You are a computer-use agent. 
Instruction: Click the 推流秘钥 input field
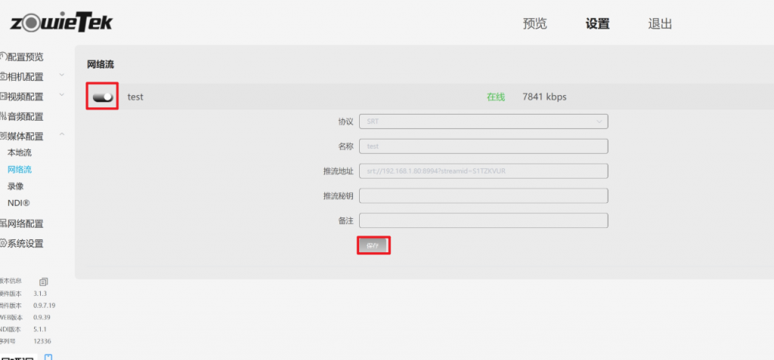click(484, 195)
